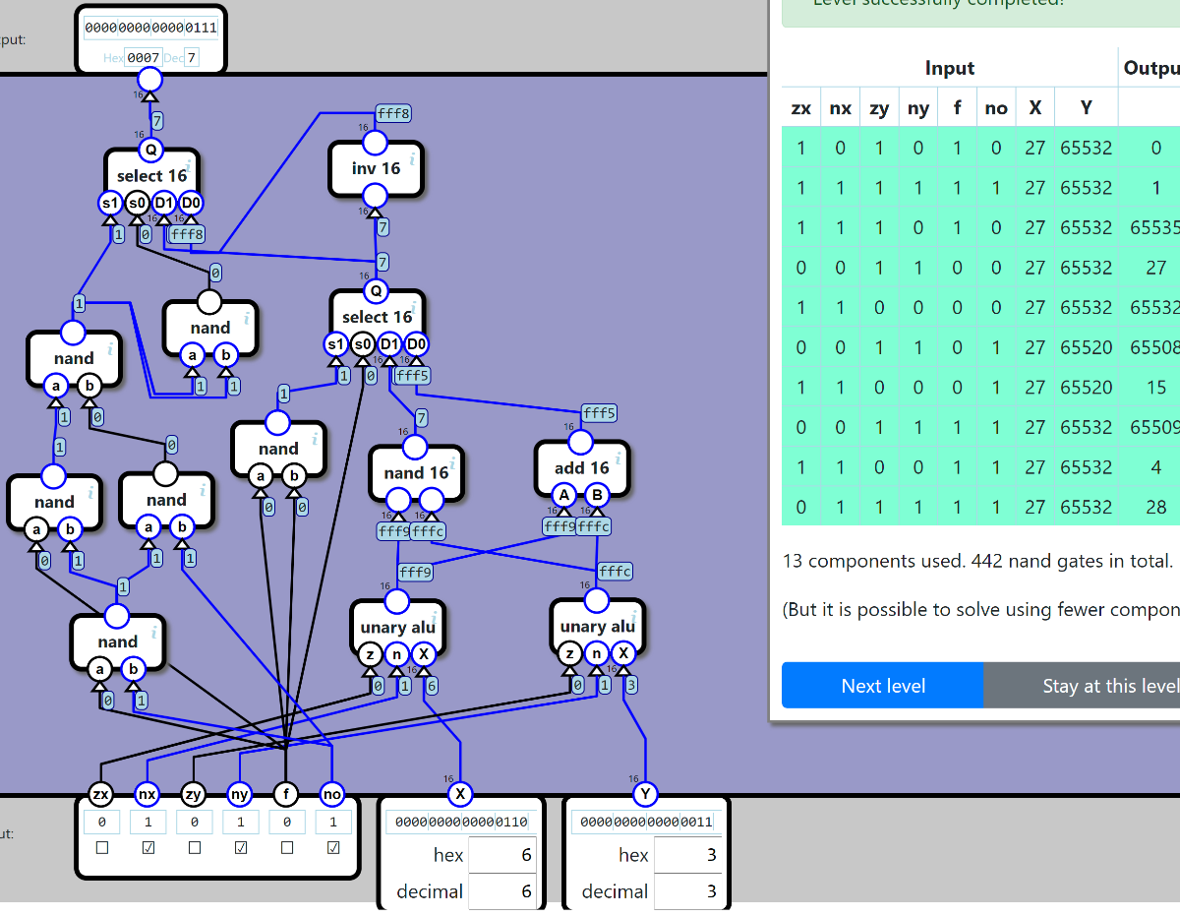This screenshot has height=917, width=1180.
Task: Click input connector below inv 16
Action: click(x=375, y=197)
